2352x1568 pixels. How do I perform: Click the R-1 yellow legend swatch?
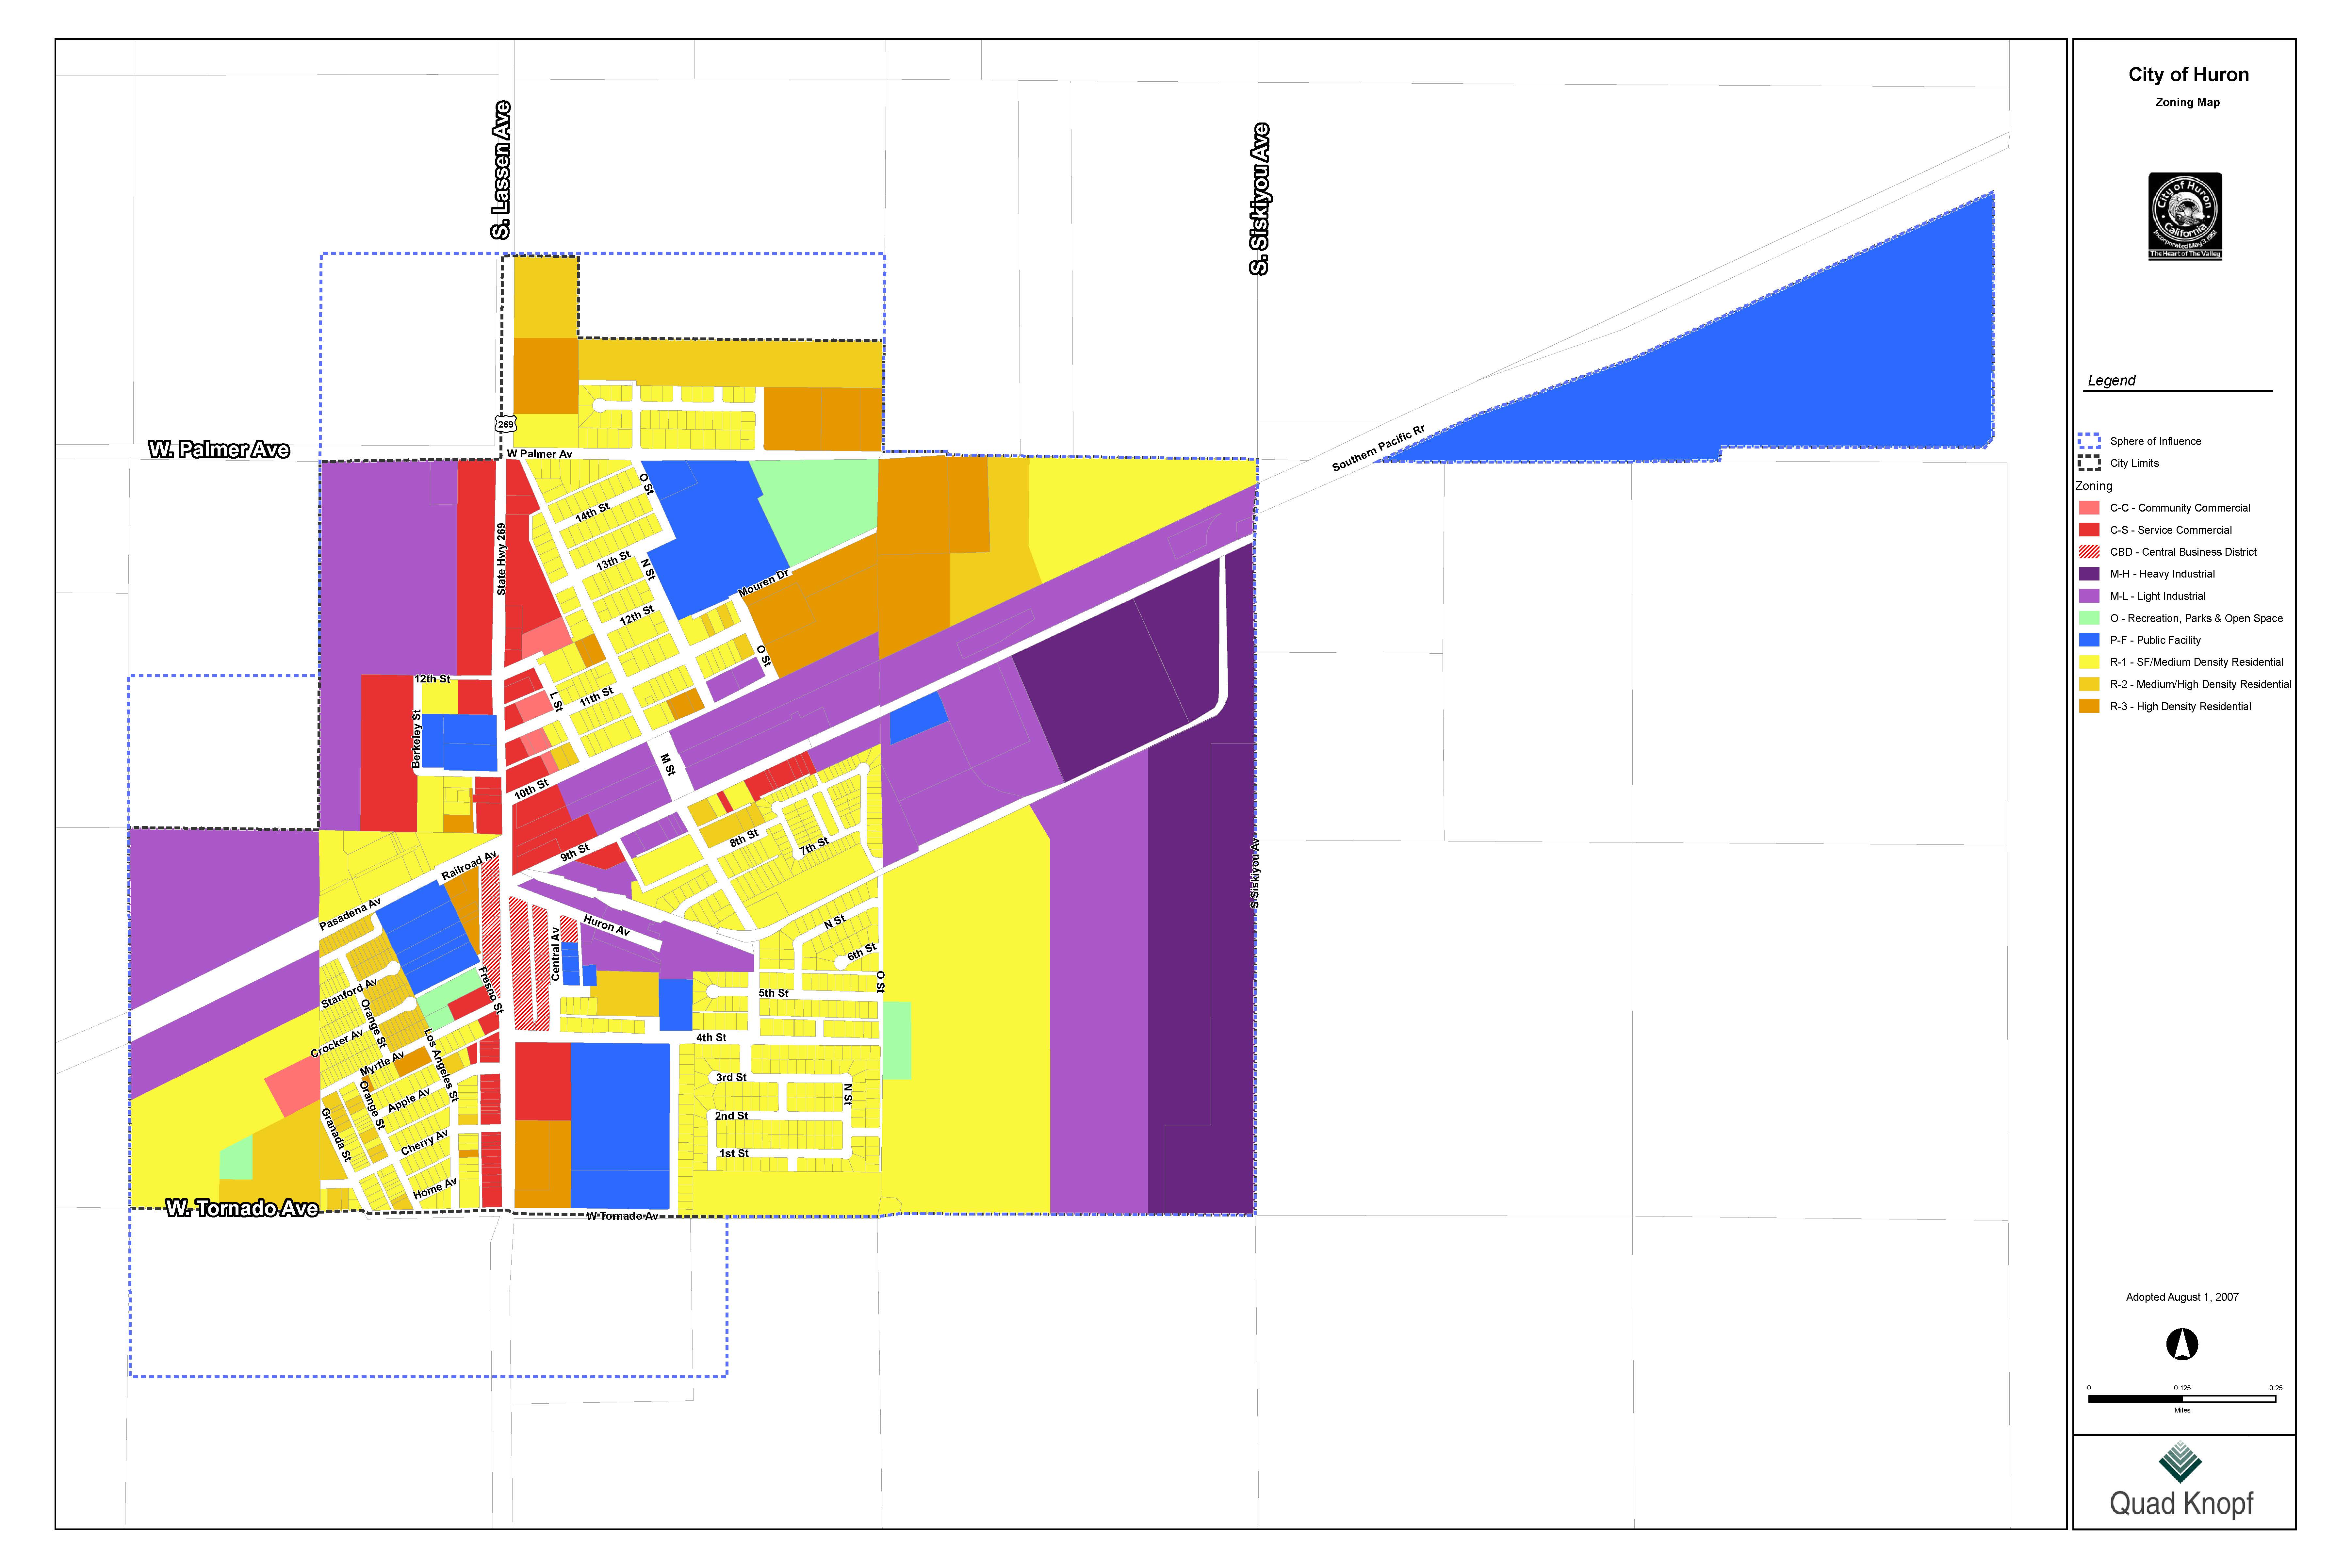2089,662
